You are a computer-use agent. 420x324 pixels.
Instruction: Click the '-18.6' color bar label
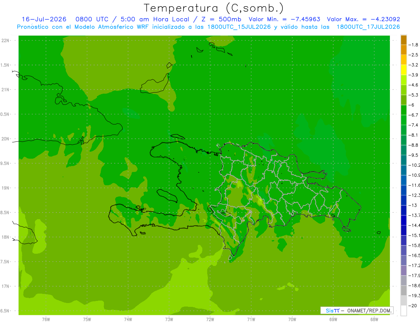coord(414,286)
